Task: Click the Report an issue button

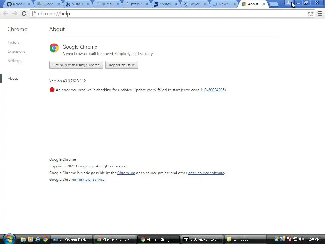Action: [x=122, y=65]
